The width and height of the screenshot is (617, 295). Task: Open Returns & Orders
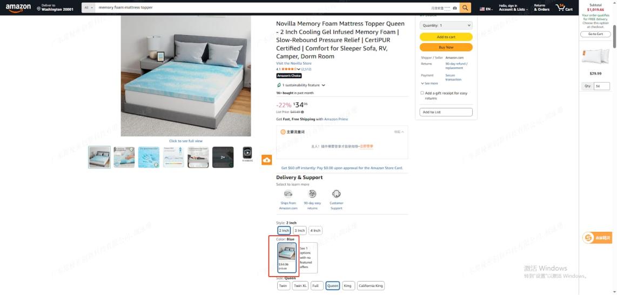[x=541, y=8]
